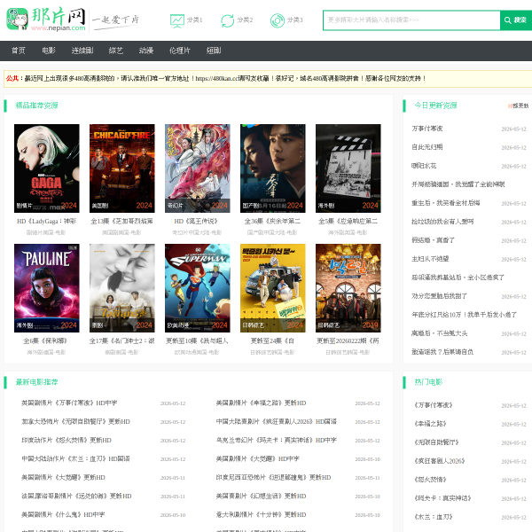532x532 pixels.
Task: Click title link HD《LadyGaga：神彩
Action: click(47, 221)
